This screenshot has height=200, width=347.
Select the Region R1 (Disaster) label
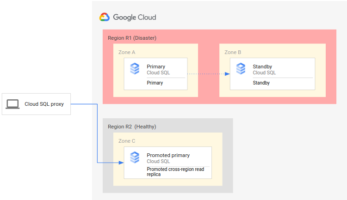[x=132, y=38]
